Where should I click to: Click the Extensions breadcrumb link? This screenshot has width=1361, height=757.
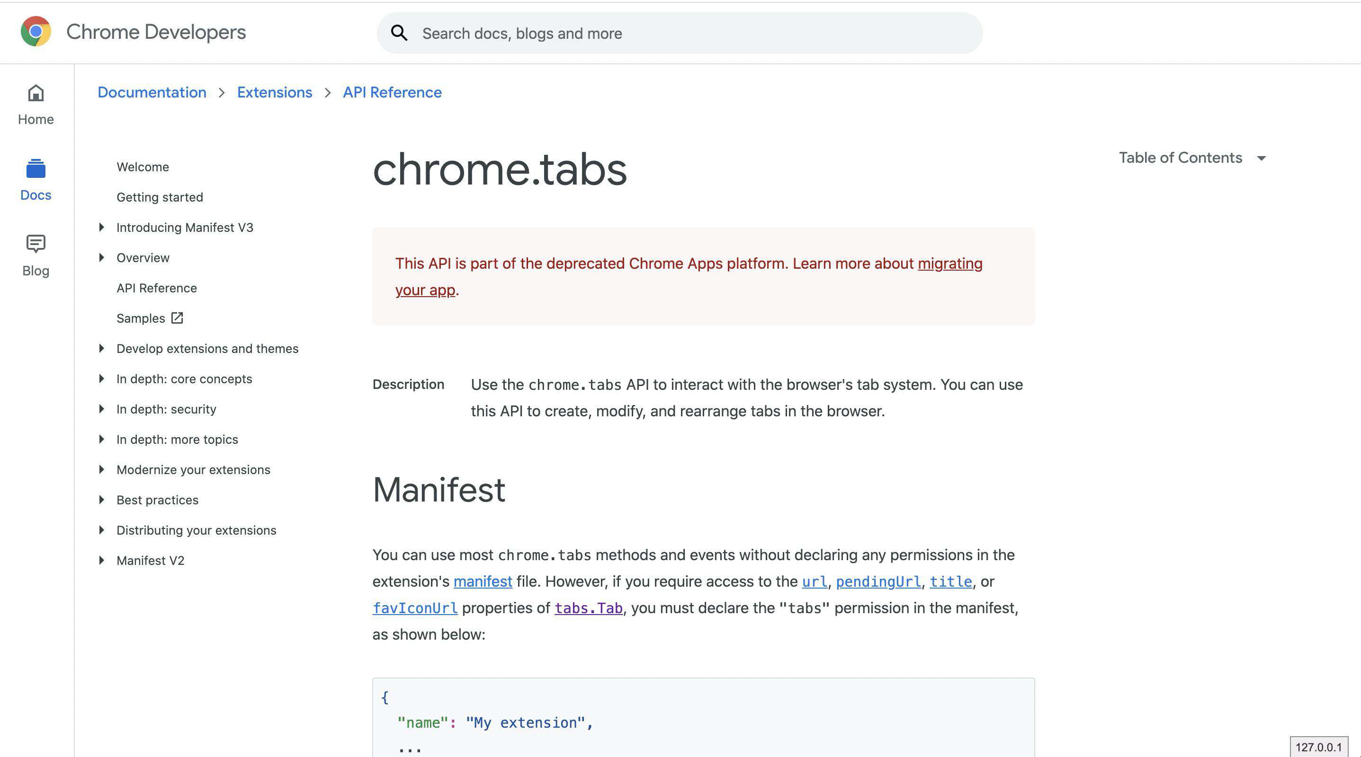(x=275, y=92)
